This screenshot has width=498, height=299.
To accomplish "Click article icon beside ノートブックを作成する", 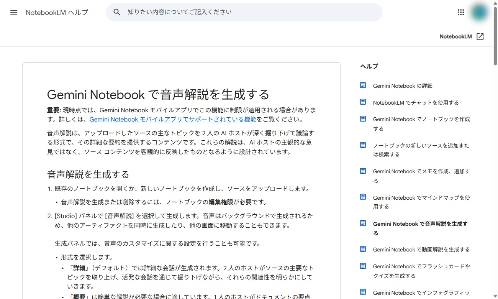I will [363, 119].
